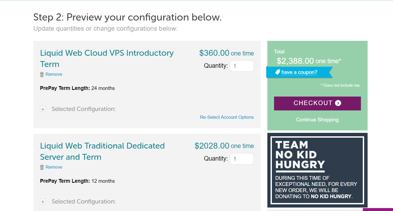This screenshot has height=211, width=393.
Task: Open Liquid Web Cloud VPS Introductory Term title
Action: coord(107,58)
